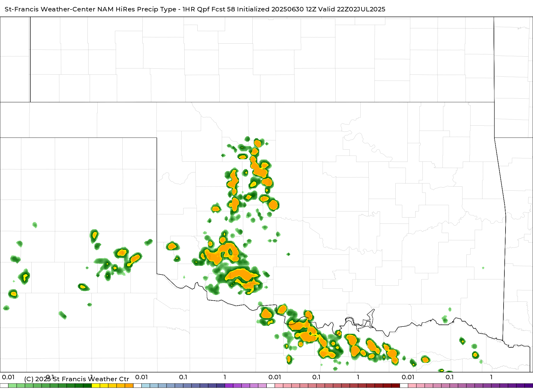Click the 0.01 label above the blue scale

pyautogui.click(x=142, y=377)
